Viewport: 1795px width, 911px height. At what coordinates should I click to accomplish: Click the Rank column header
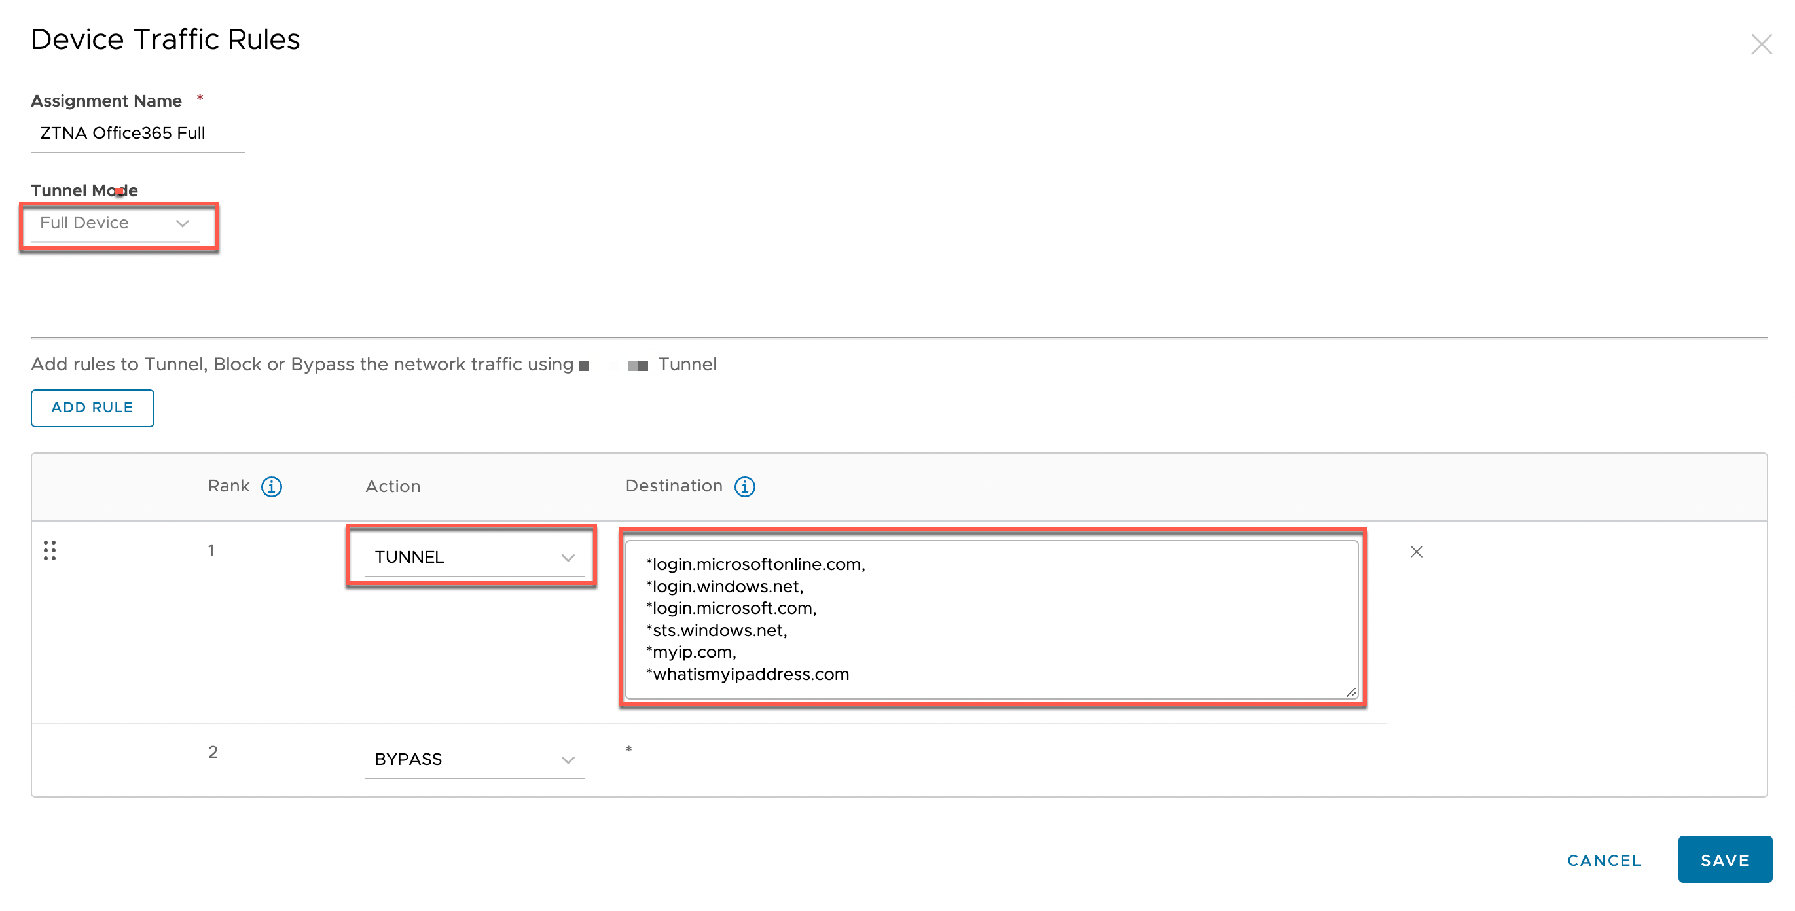point(228,486)
